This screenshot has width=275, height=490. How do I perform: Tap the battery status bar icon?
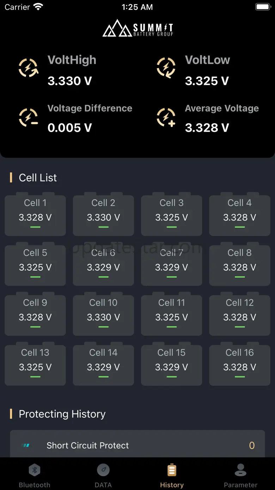coord(263,7)
